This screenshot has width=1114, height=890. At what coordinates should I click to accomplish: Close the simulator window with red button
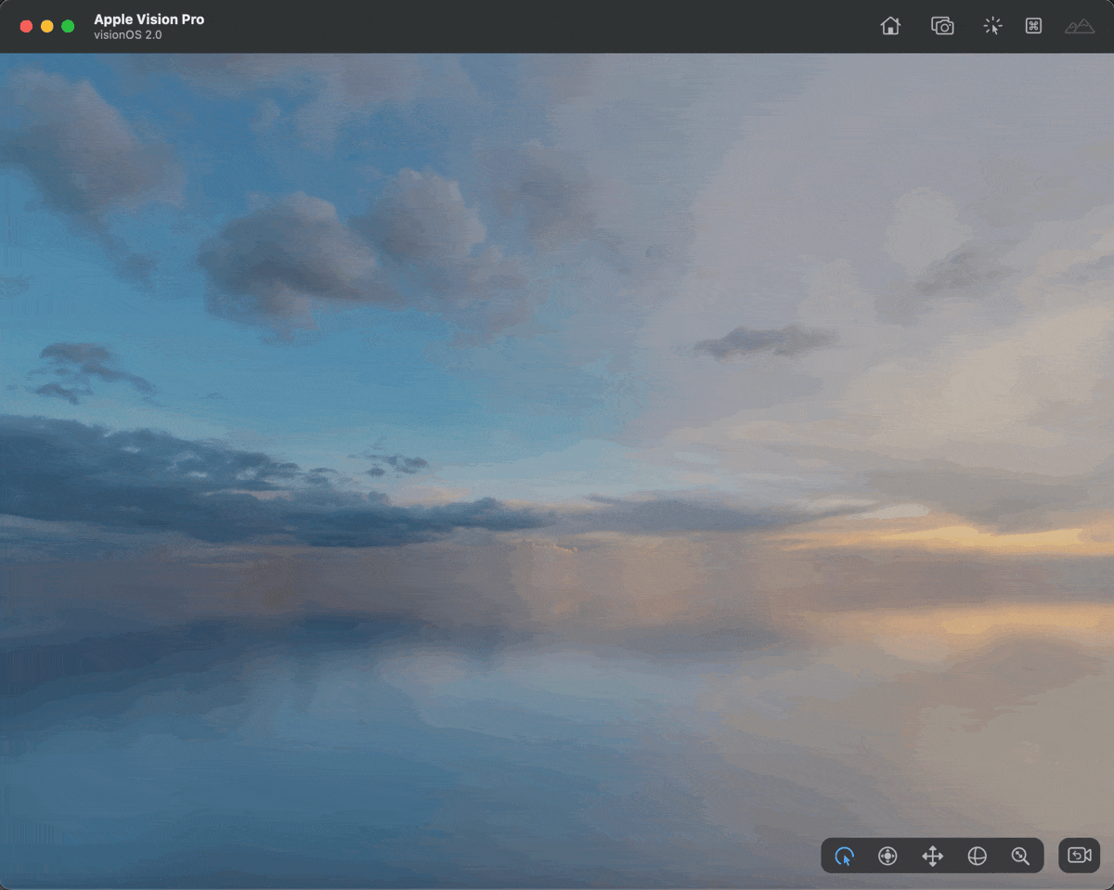tap(26, 26)
